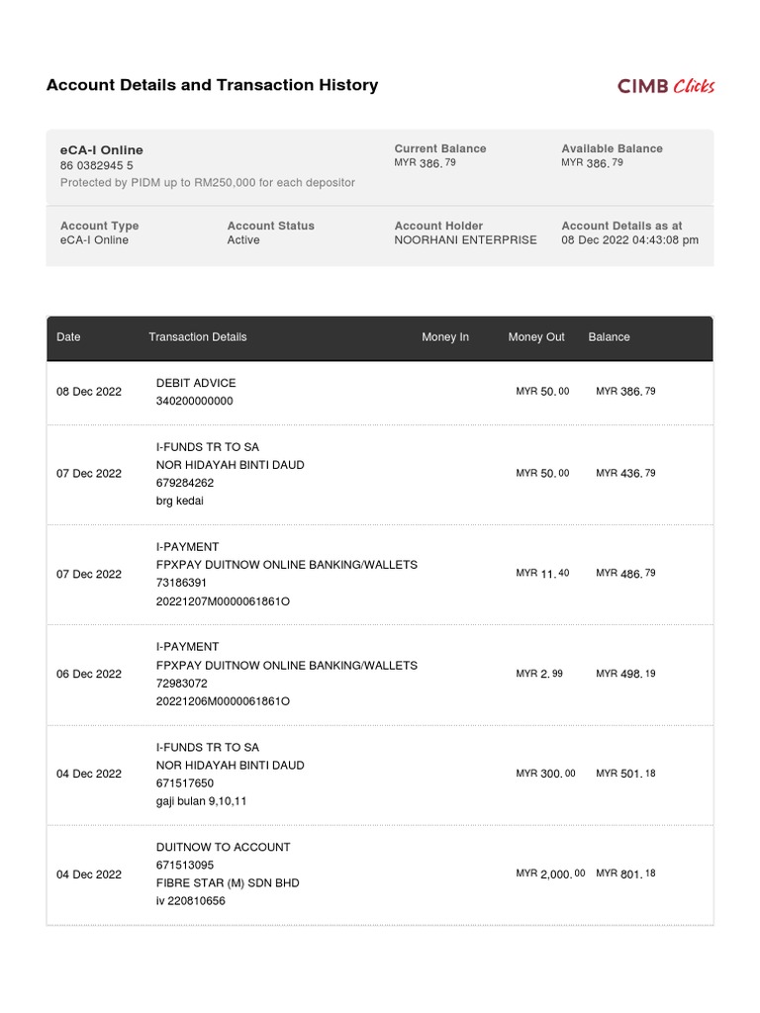Click the Available Balance amount
Image resolution: width=760 pixels, height=1013 pixels.
pyautogui.click(x=592, y=163)
